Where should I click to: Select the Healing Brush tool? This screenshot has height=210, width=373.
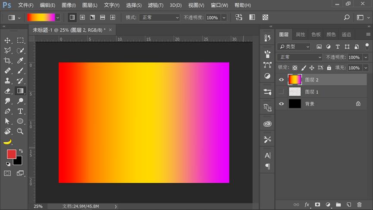coord(7,71)
